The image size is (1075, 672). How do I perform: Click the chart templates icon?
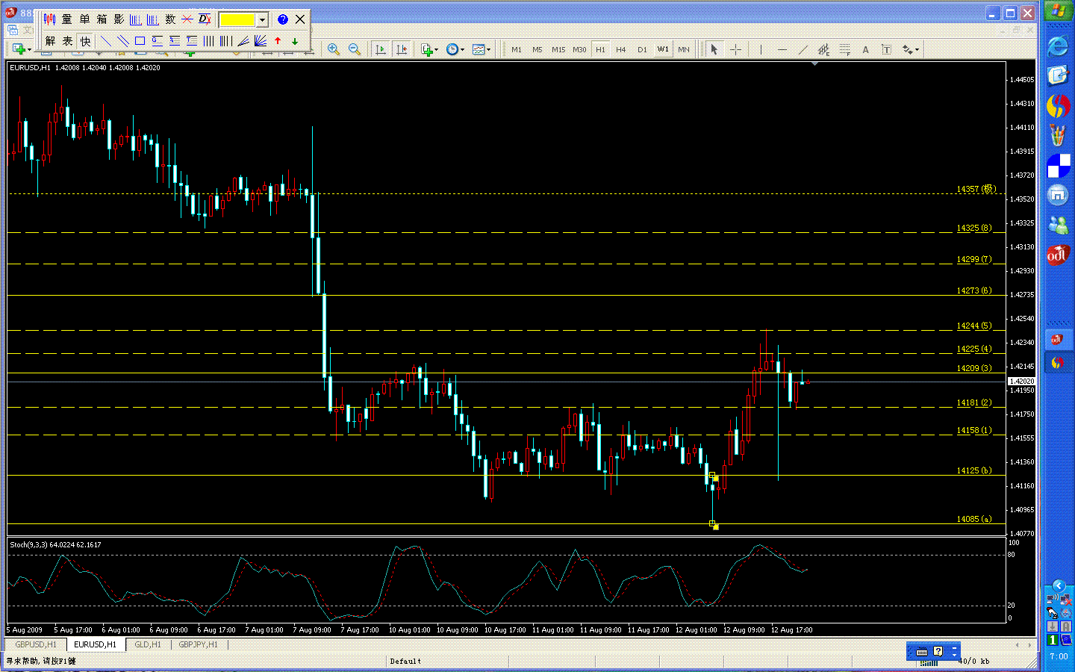click(478, 49)
